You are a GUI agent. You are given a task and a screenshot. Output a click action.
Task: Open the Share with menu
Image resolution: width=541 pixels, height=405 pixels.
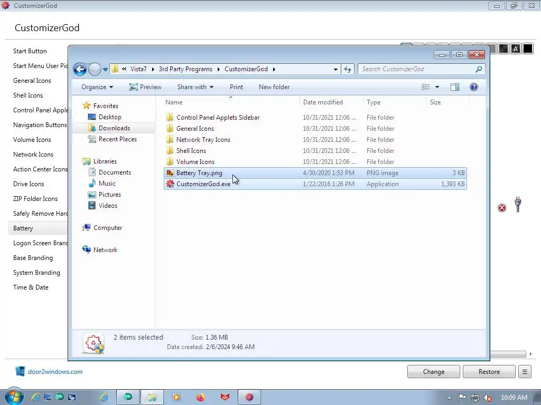click(x=195, y=87)
